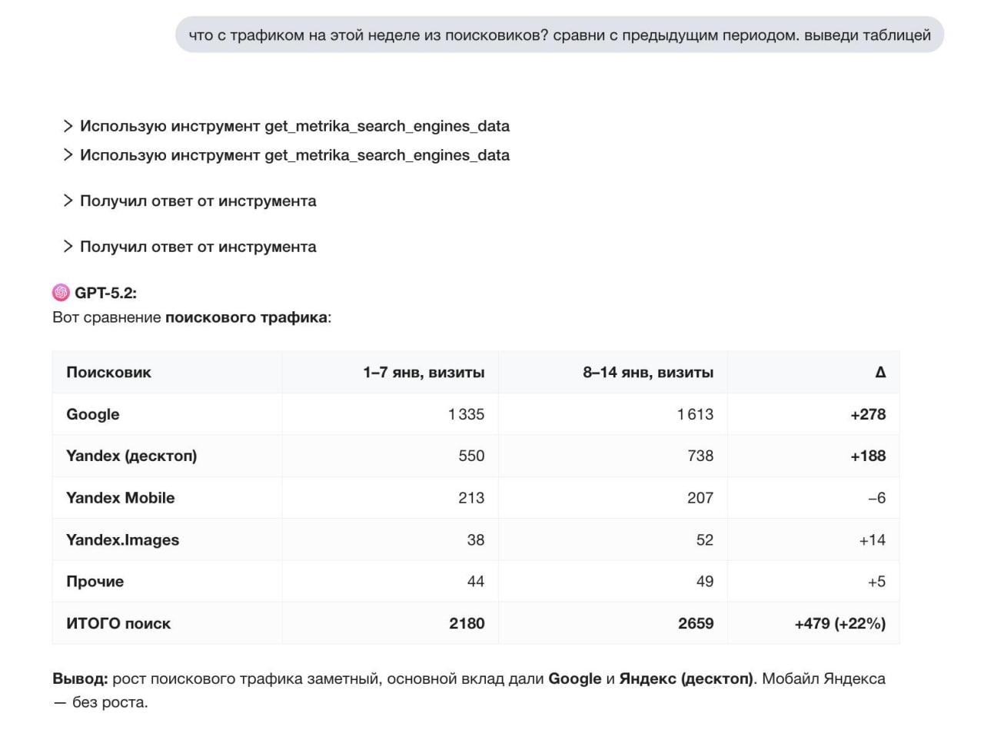
Task: Click the "GPT-5.2:" model name label
Action: click(105, 293)
